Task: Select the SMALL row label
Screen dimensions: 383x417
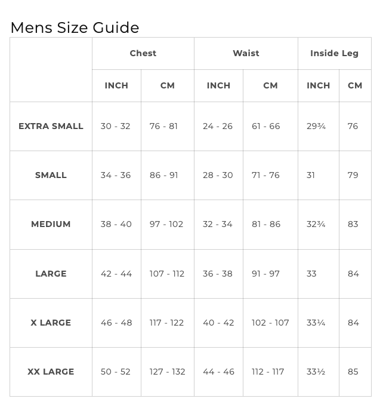Action: [x=51, y=175]
